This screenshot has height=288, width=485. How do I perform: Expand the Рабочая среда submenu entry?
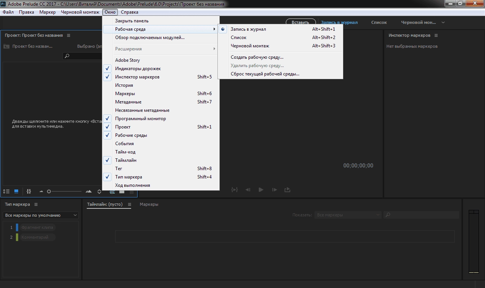[161, 29]
